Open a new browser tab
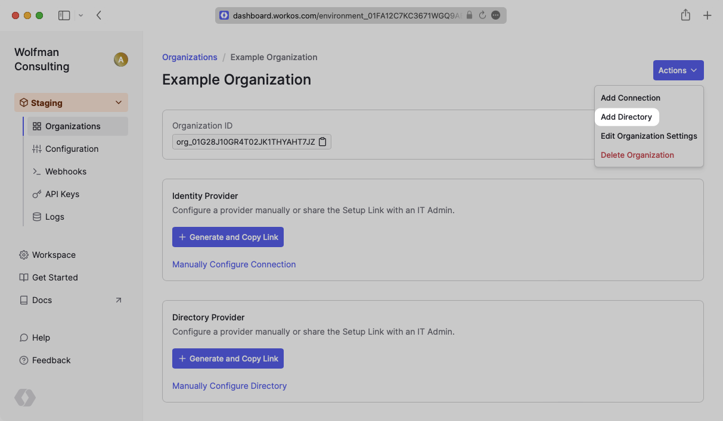 coord(708,15)
